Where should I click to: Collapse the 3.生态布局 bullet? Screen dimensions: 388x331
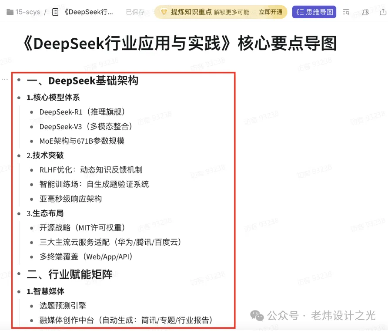[19, 213]
